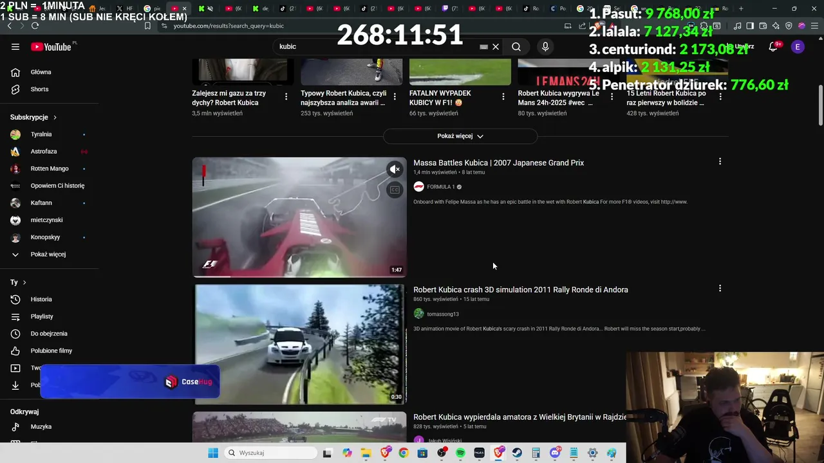Open Robert Kubica crash 3D simulation title

pyautogui.click(x=520, y=289)
